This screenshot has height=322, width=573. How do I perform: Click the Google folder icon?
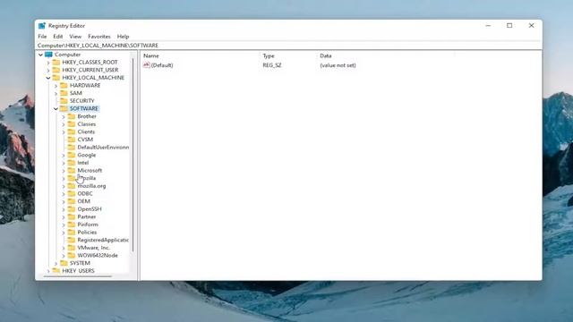pos(72,155)
